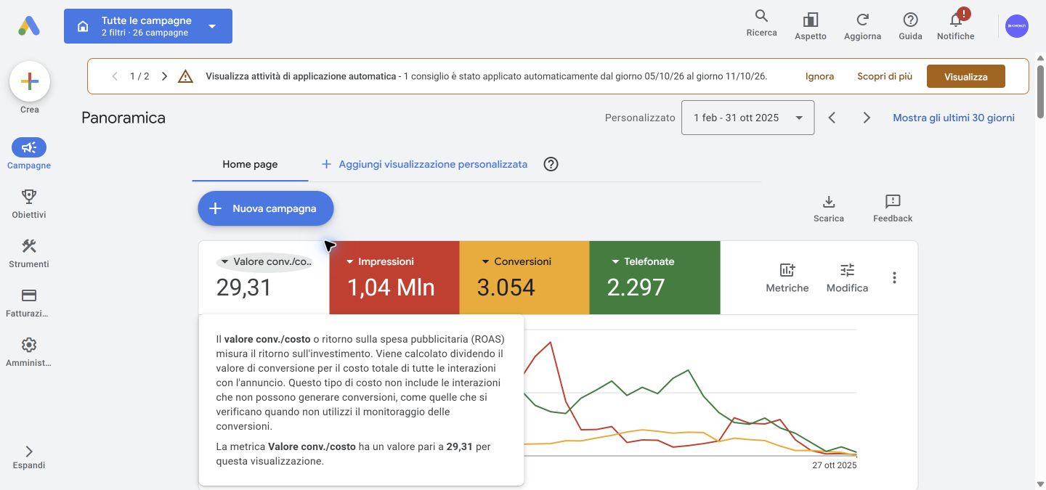The height and width of the screenshot is (490, 1046).
Task: Go to previous date period
Action: pos(832,118)
